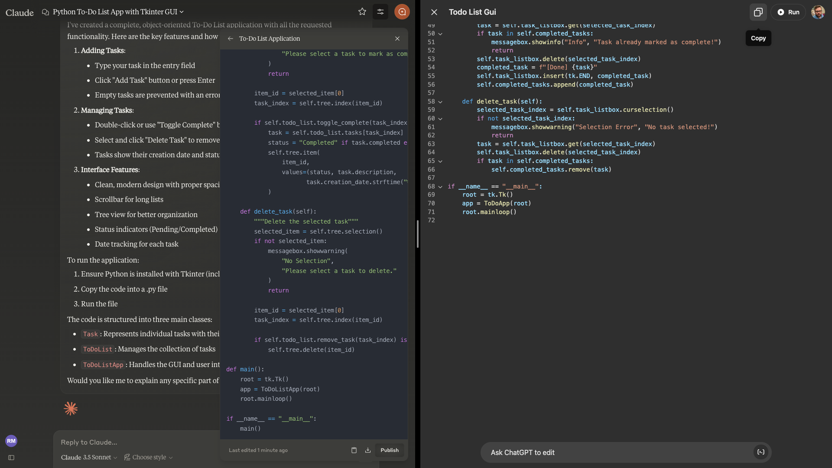
Task: Expand conversation title dropdown menu
Action: point(182,12)
